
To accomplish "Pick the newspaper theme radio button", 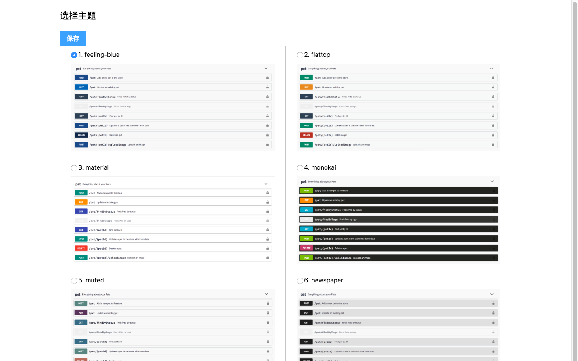I will (300, 281).
